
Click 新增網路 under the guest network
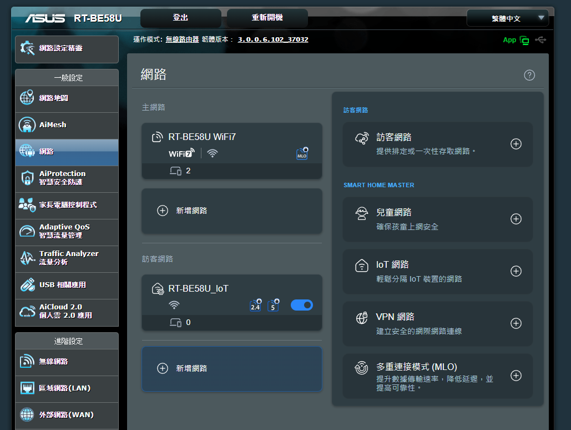[231, 369]
